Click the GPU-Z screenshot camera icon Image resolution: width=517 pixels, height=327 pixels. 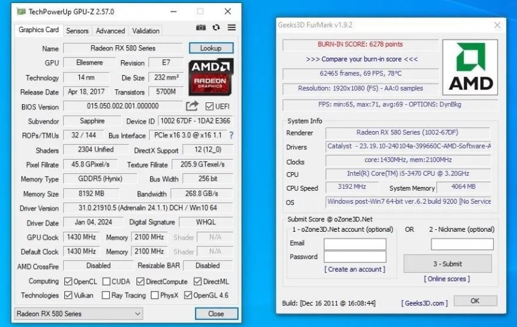click(201, 27)
